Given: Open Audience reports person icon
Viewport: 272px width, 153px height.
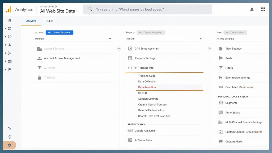Looking at the screenshot, I should 10,45.
